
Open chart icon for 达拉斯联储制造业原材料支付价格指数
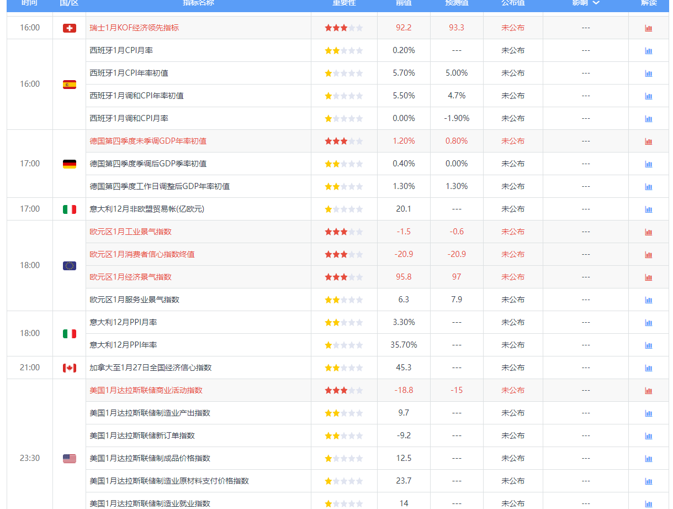point(648,481)
